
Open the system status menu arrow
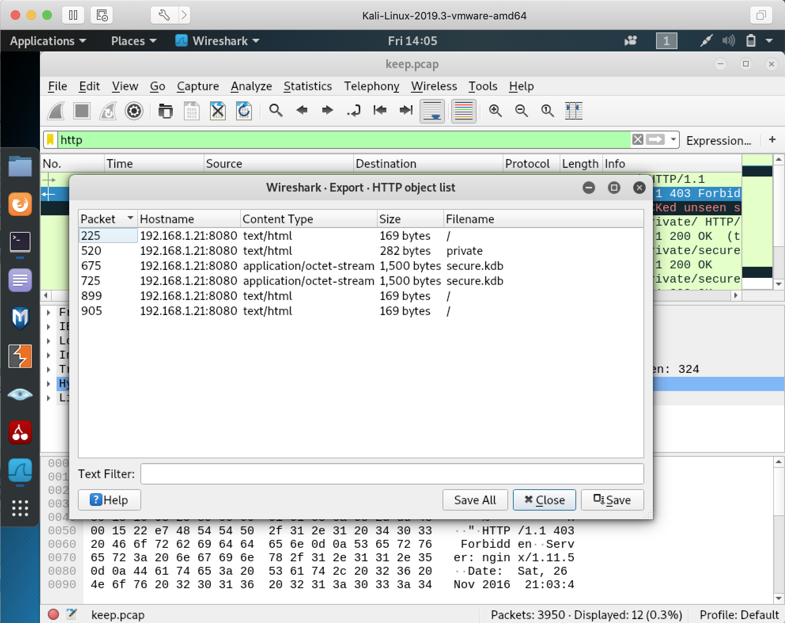[769, 41]
